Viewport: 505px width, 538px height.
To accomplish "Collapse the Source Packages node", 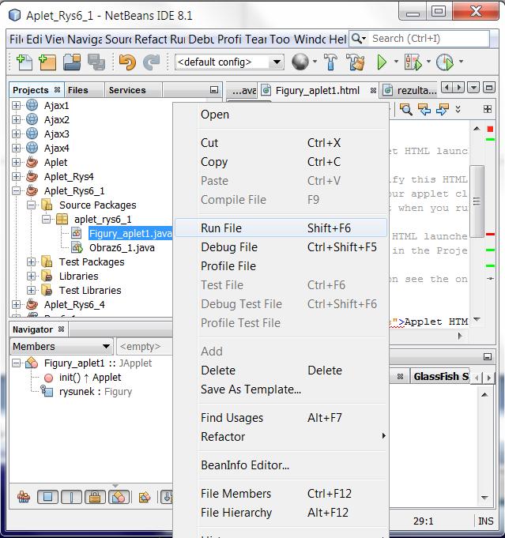I will pos(32,205).
